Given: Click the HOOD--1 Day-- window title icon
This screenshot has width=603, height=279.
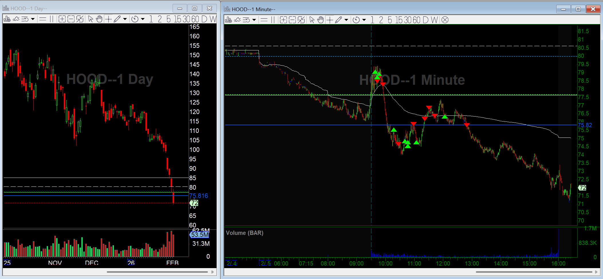Looking at the screenshot, I should tap(6, 8).
